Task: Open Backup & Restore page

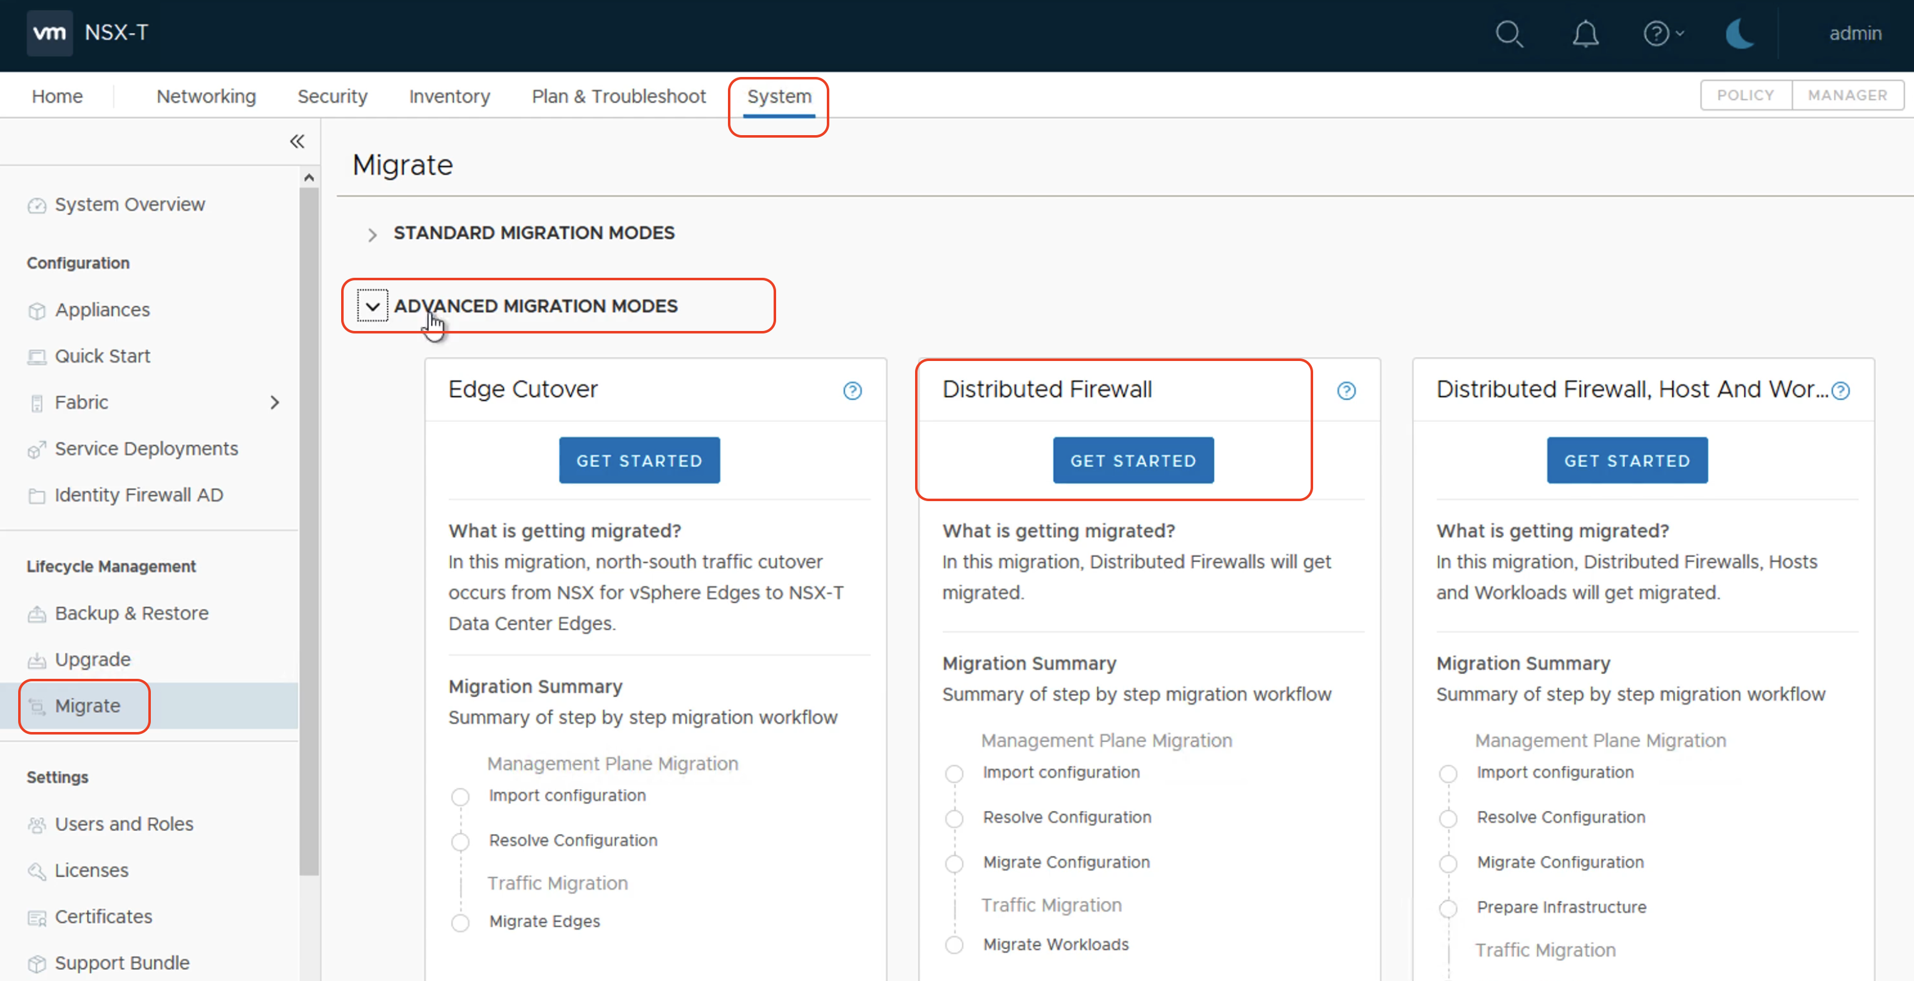Action: coord(131,613)
